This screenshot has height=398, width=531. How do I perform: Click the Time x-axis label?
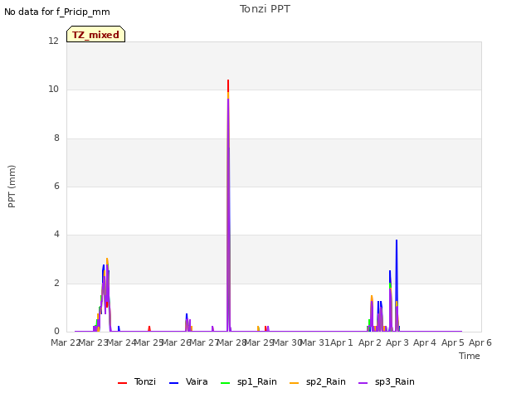(x=470, y=356)
